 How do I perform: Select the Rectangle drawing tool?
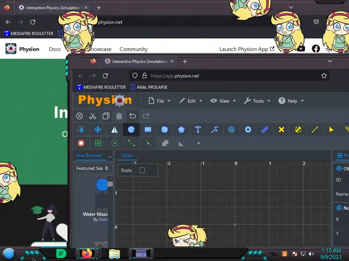pos(148,129)
